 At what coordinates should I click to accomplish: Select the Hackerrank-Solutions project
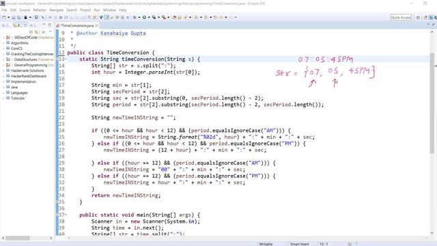pyautogui.click(x=27, y=70)
